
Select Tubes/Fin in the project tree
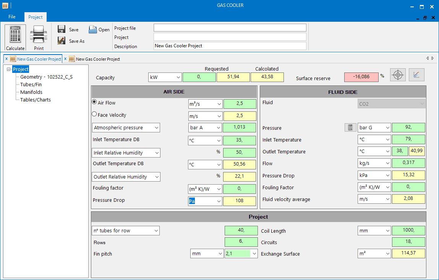click(x=31, y=84)
